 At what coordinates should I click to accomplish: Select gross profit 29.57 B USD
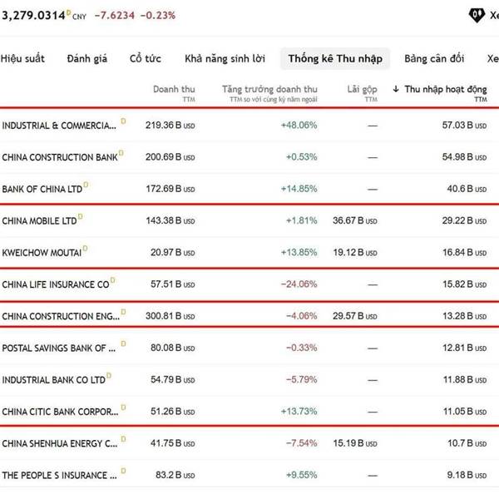[x=355, y=316]
